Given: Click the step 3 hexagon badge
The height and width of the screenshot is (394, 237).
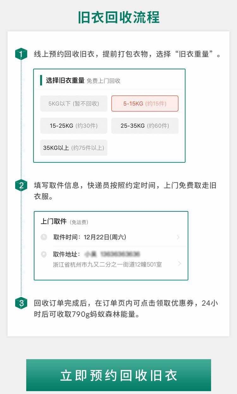Looking at the screenshot, I should coord(21,303).
